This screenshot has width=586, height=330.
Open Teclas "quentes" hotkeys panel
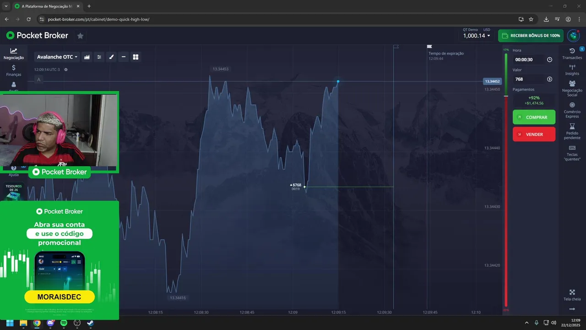572,153
